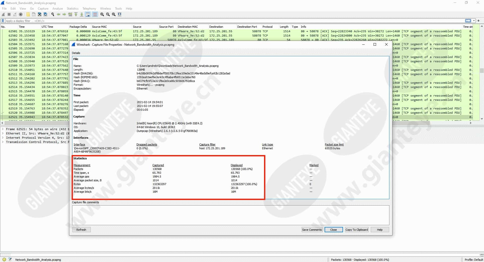This screenshot has width=484, height=262.
Task: Open display filter history dropdown arrow
Action: click(x=474, y=21)
